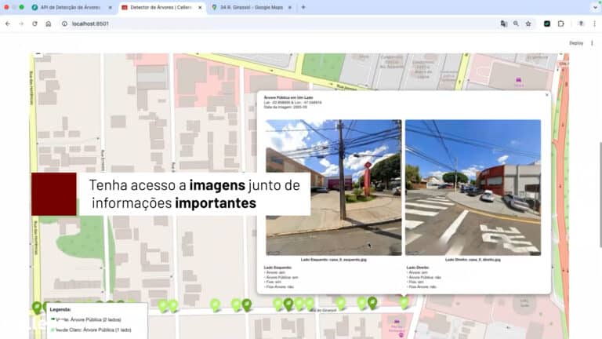Switch to API de Detecção de Árvores tab
The height and width of the screenshot is (339, 602).
71,7
